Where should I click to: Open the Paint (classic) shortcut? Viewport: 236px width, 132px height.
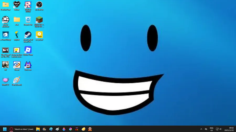(17, 80)
